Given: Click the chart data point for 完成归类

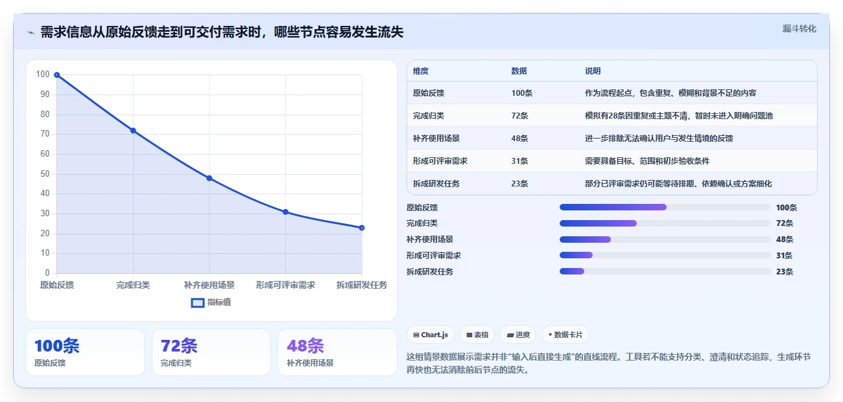Looking at the screenshot, I should 133,131.
